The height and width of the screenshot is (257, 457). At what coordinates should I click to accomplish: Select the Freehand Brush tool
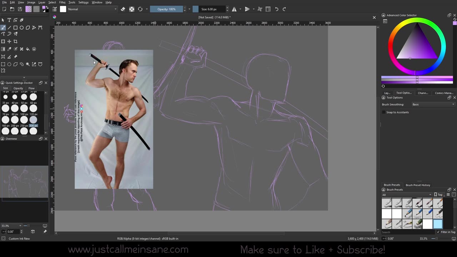(3, 27)
